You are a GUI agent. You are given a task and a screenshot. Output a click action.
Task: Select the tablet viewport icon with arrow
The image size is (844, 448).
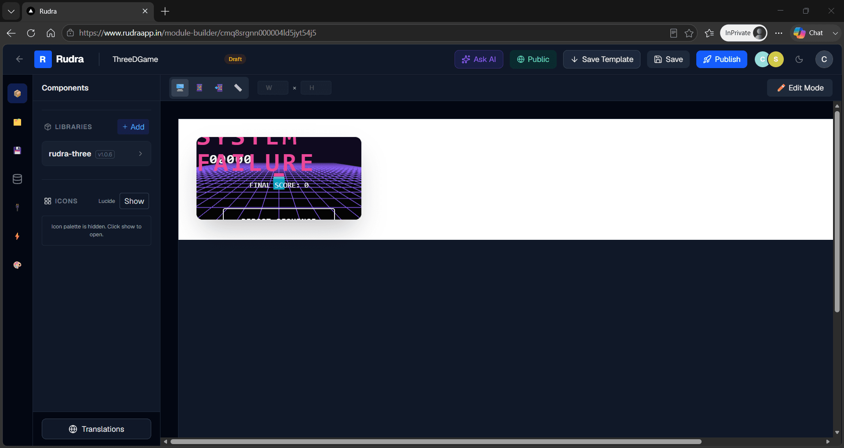[x=218, y=88]
